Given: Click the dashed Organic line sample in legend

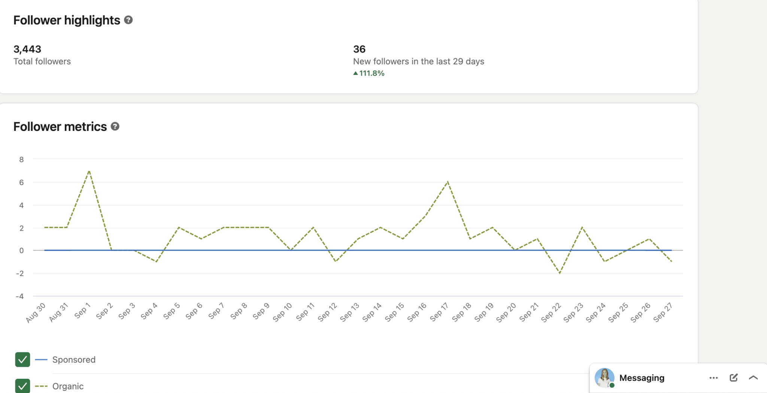Looking at the screenshot, I should 41,386.
